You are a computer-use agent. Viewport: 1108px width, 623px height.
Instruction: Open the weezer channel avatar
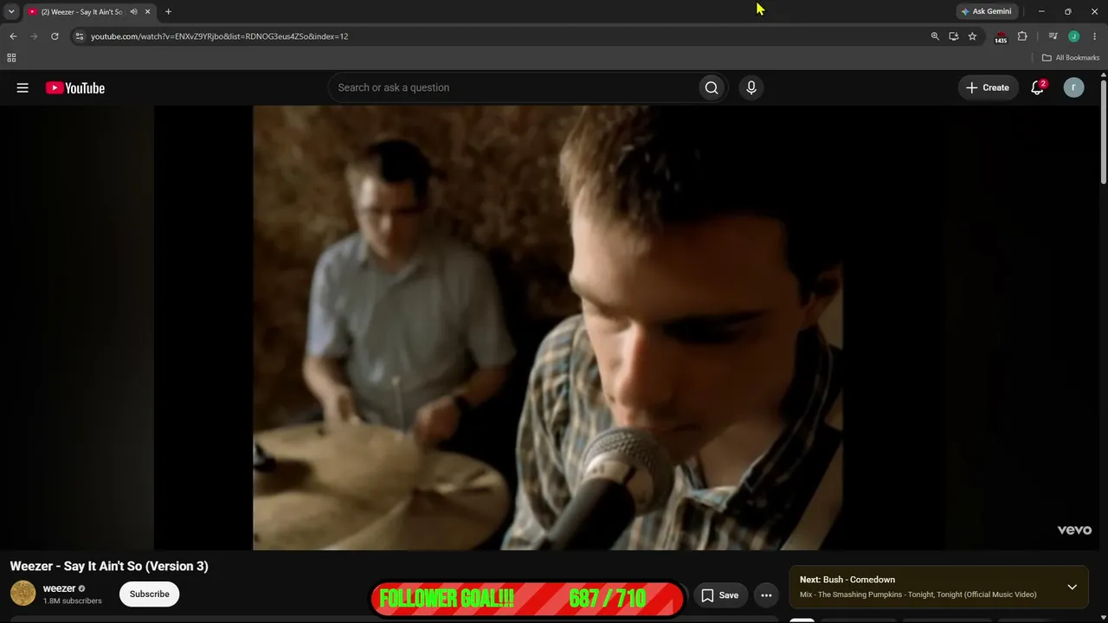23,594
